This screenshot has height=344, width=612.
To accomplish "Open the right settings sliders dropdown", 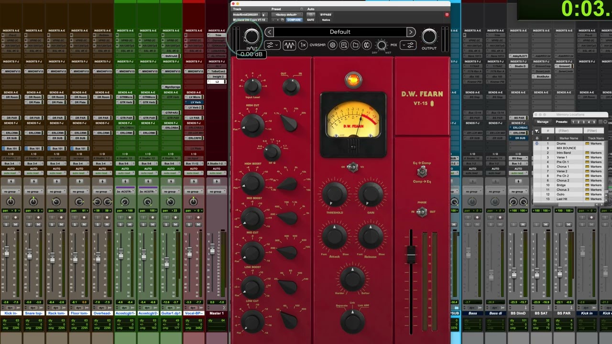I will pyautogui.click(x=409, y=45).
